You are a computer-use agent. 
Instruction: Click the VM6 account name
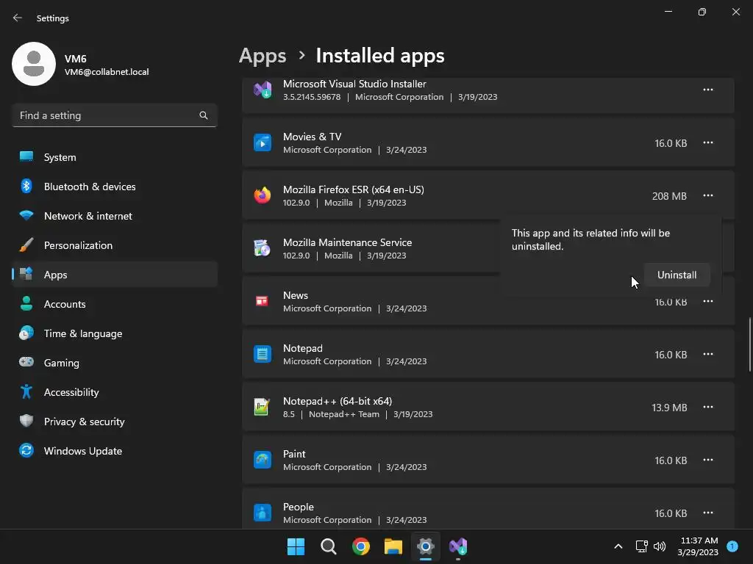(x=76, y=59)
